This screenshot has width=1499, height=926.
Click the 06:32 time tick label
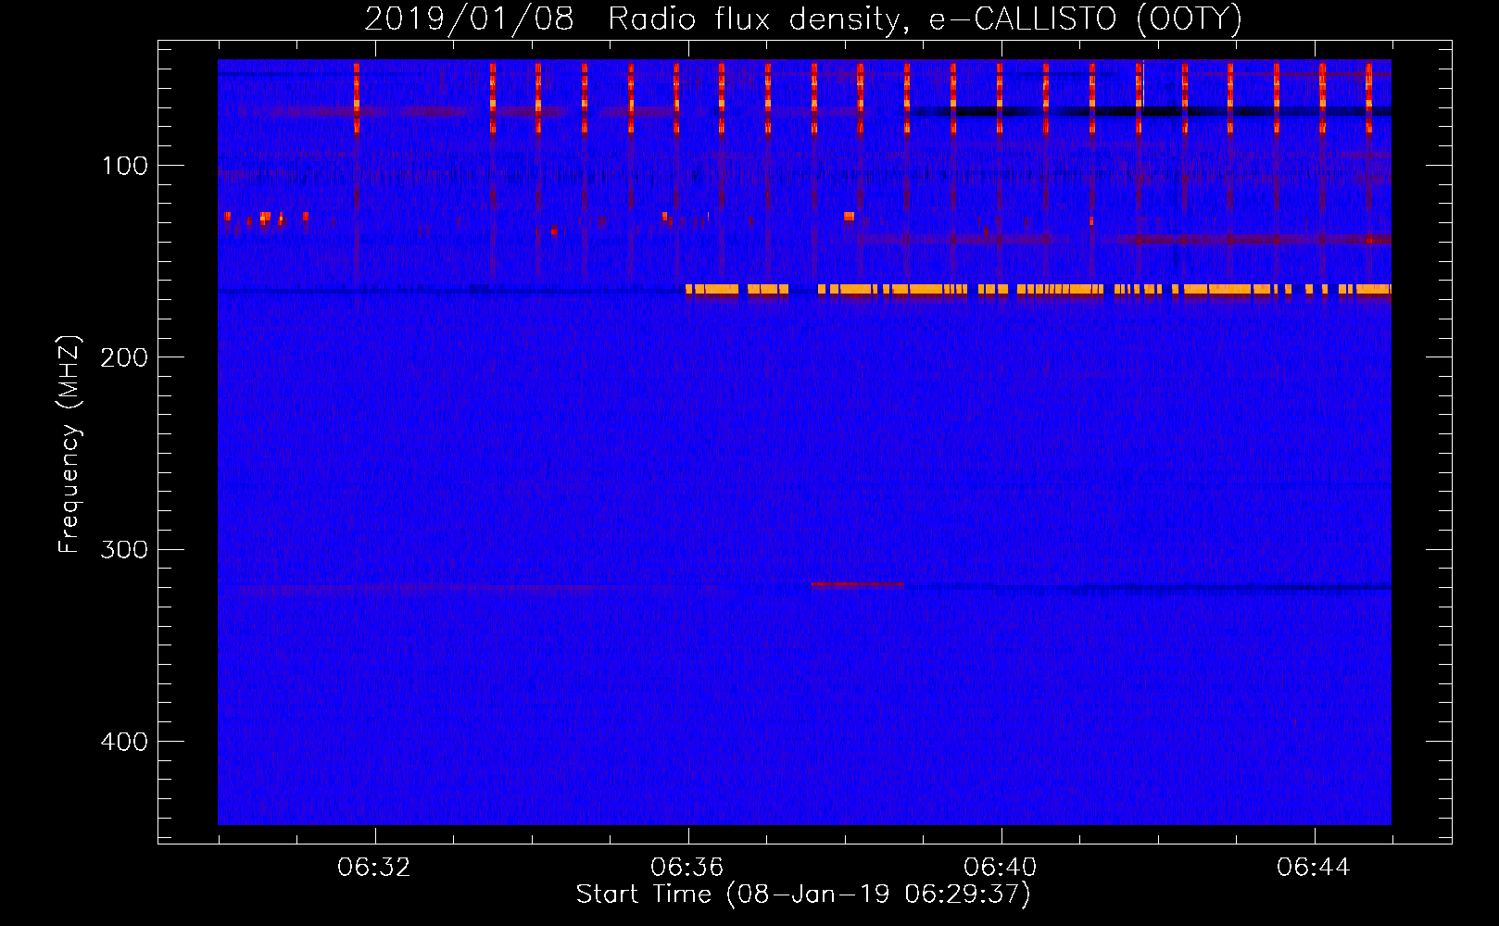pyautogui.click(x=374, y=867)
